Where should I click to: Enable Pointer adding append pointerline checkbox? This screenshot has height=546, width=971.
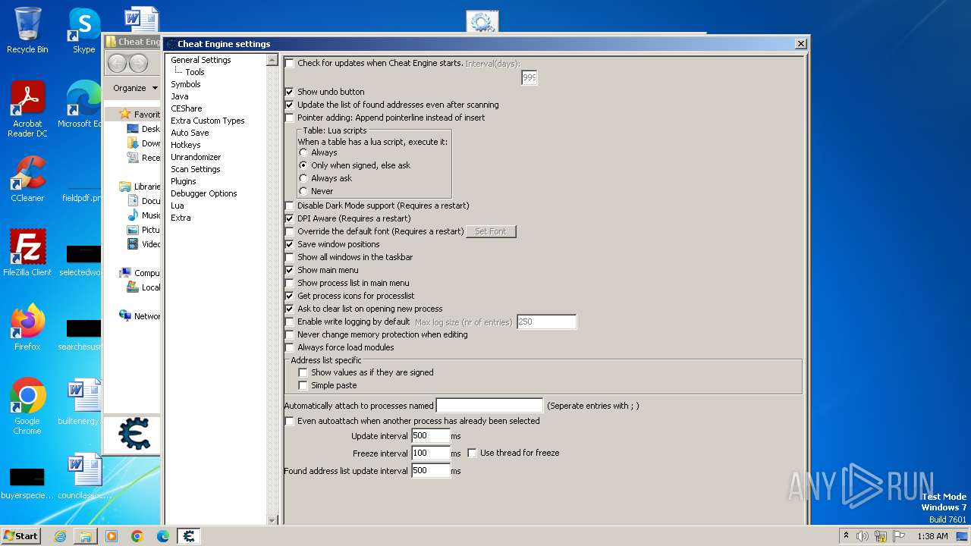coord(290,118)
